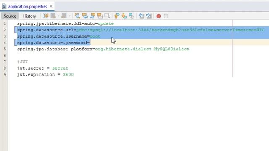The width and height of the screenshot is (269, 151).
Task: Click the spring.jpa.hibernate.ddl-auto key text
Action: point(56,24)
